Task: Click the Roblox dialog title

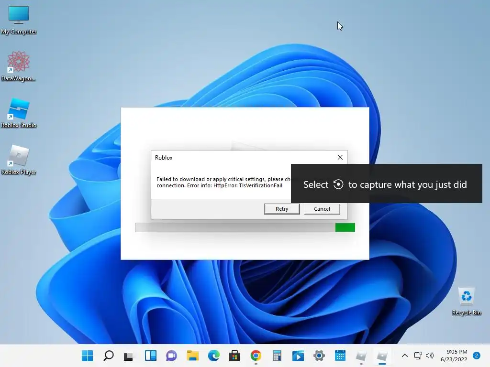Action: click(164, 158)
